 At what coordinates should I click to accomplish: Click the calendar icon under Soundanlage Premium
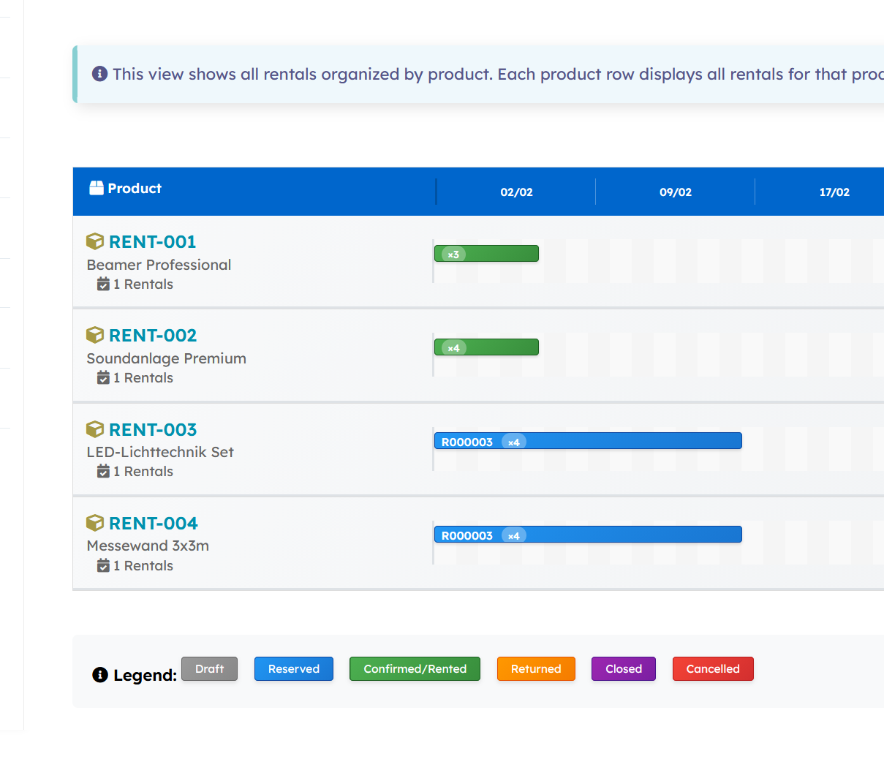[x=103, y=377]
